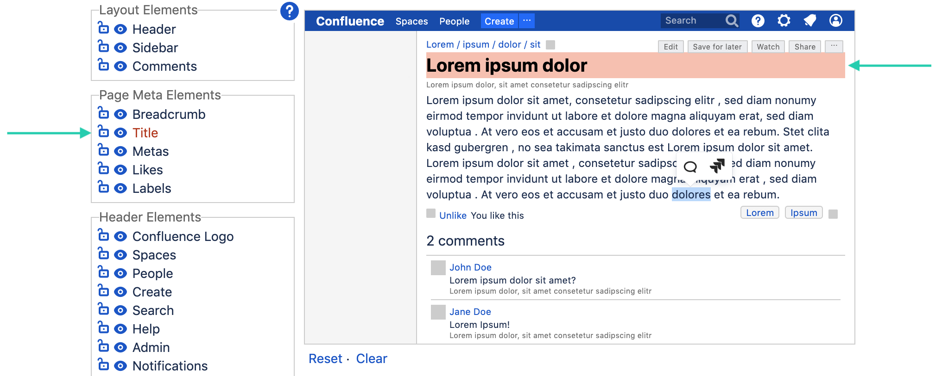The width and height of the screenshot is (942, 376).
Task: Click the search magnifier icon in header
Action: point(732,21)
